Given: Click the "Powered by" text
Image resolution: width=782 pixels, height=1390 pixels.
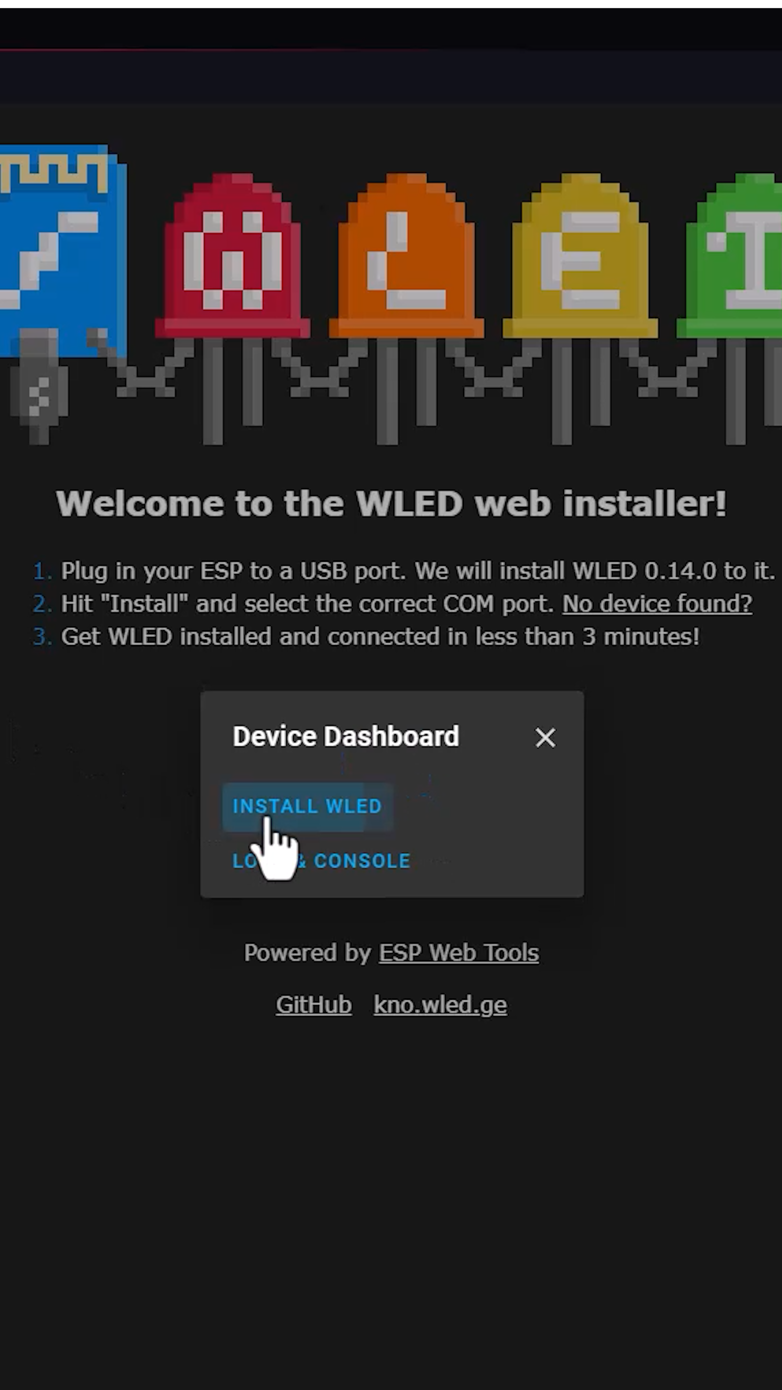Looking at the screenshot, I should tap(308, 953).
